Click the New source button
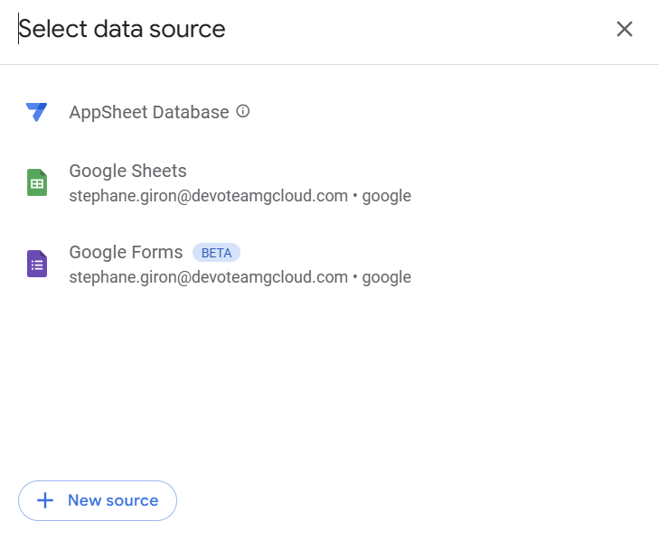This screenshot has height=540, width=659. [x=98, y=500]
